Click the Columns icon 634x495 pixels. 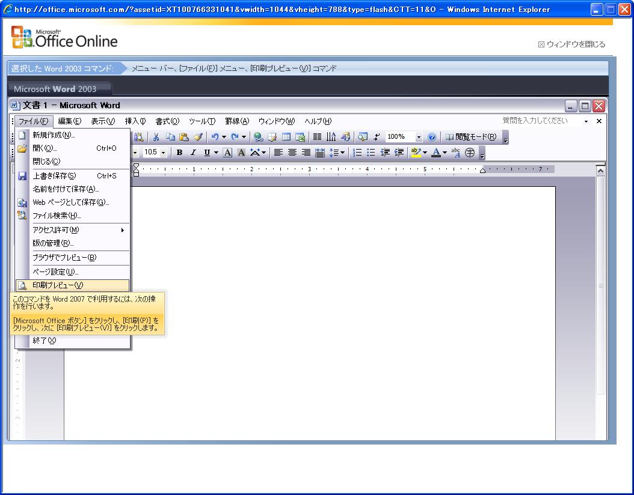[318, 137]
